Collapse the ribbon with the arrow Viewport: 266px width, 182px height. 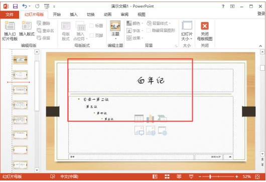click(260, 46)
